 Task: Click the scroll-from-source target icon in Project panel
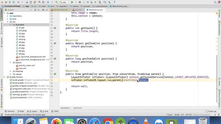coord(35,10)
